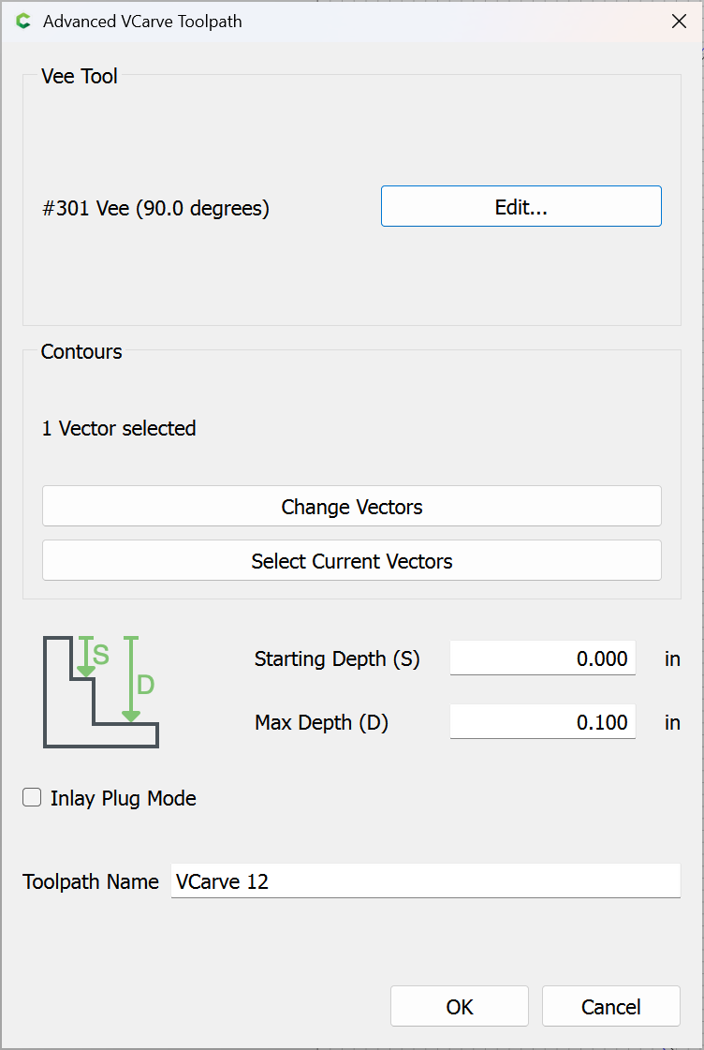Focus the Starting Depth (S) field

[x=542, y=658]
